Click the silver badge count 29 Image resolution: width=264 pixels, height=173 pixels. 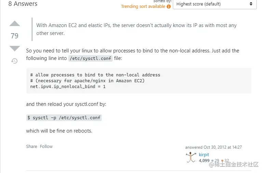(217, 160)
